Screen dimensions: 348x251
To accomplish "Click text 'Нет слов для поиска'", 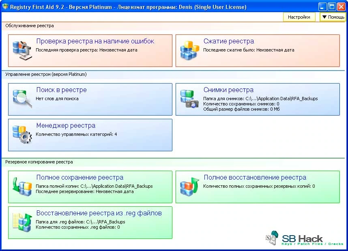I will click(57, 99).
